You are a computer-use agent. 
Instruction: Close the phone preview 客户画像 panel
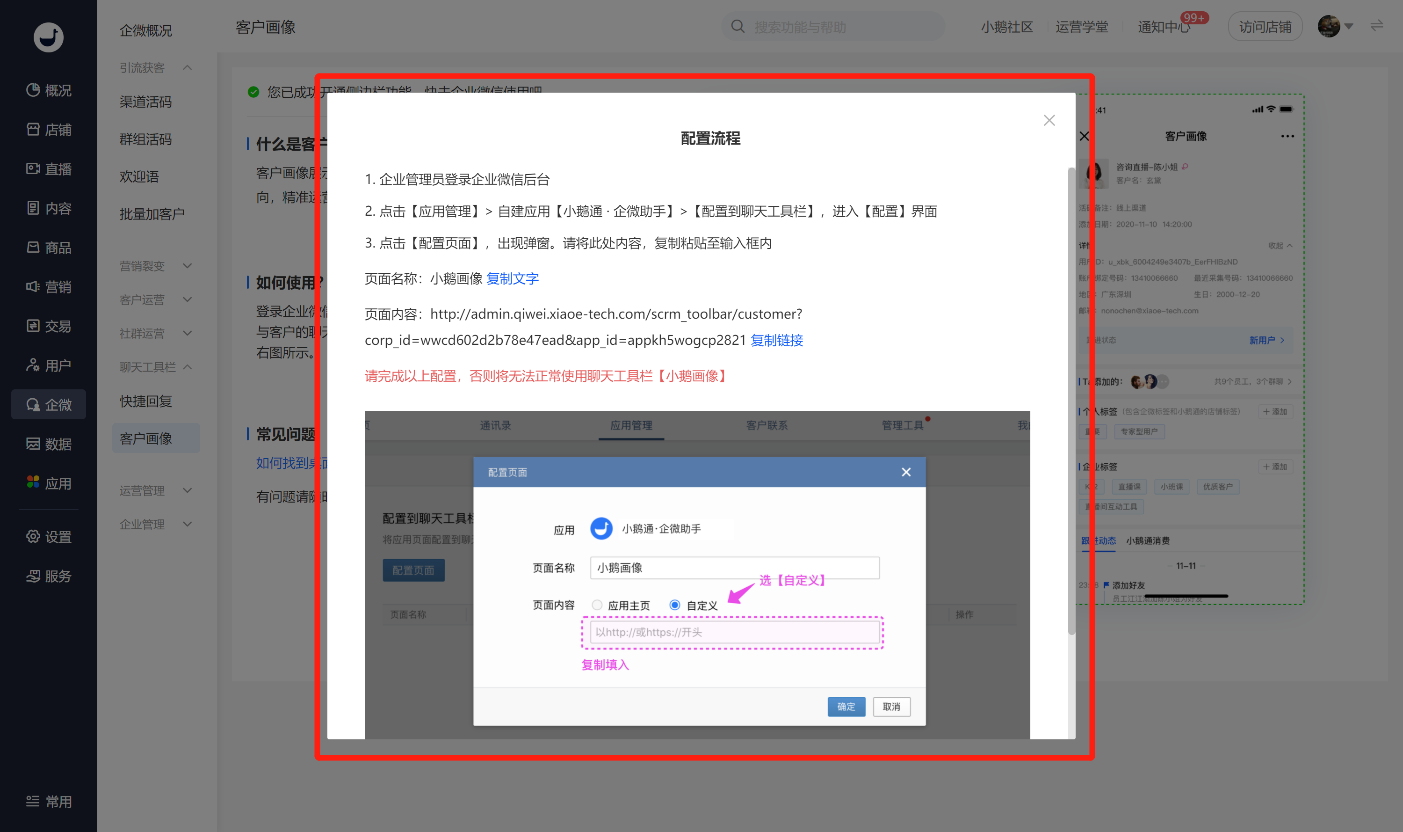pyautogui.click(x=1084, y=136)
